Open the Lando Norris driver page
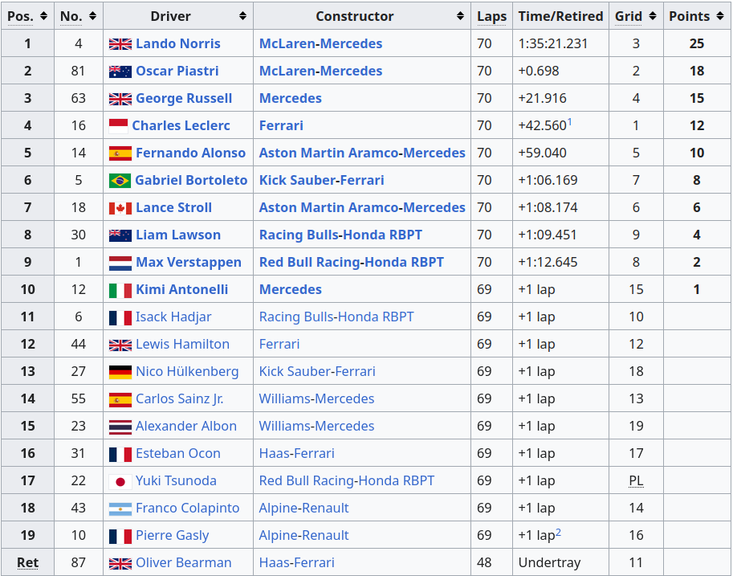Viewport: 733px width, 576px height. pos(178,43)
